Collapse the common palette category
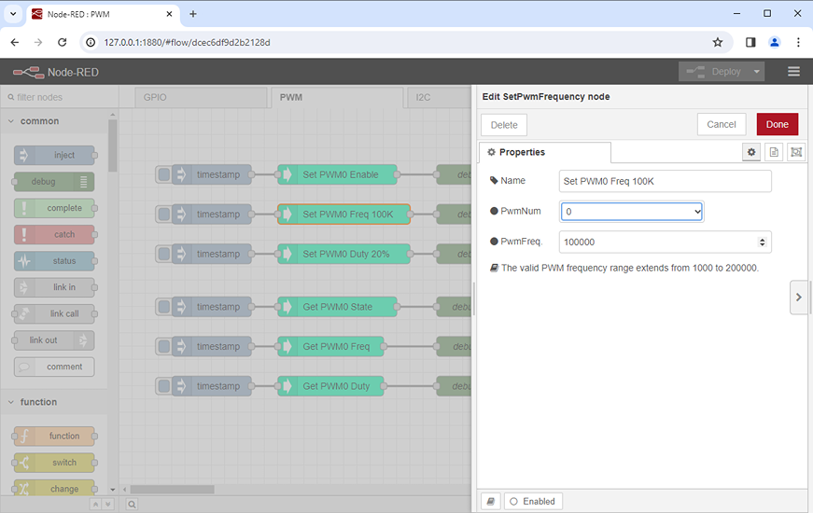The width and height of the screenshot is (813, 513). (x=39, y=121)
